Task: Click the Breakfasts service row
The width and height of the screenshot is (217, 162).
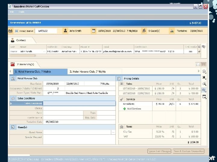Action: coord(160,104)
